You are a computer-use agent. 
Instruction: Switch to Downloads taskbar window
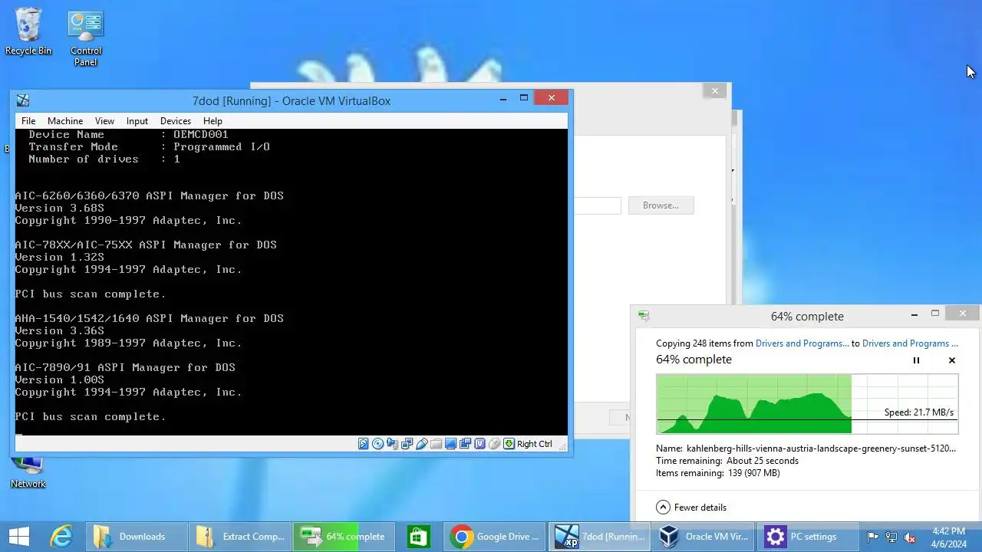pyautogui.click(x=137, y=537)
